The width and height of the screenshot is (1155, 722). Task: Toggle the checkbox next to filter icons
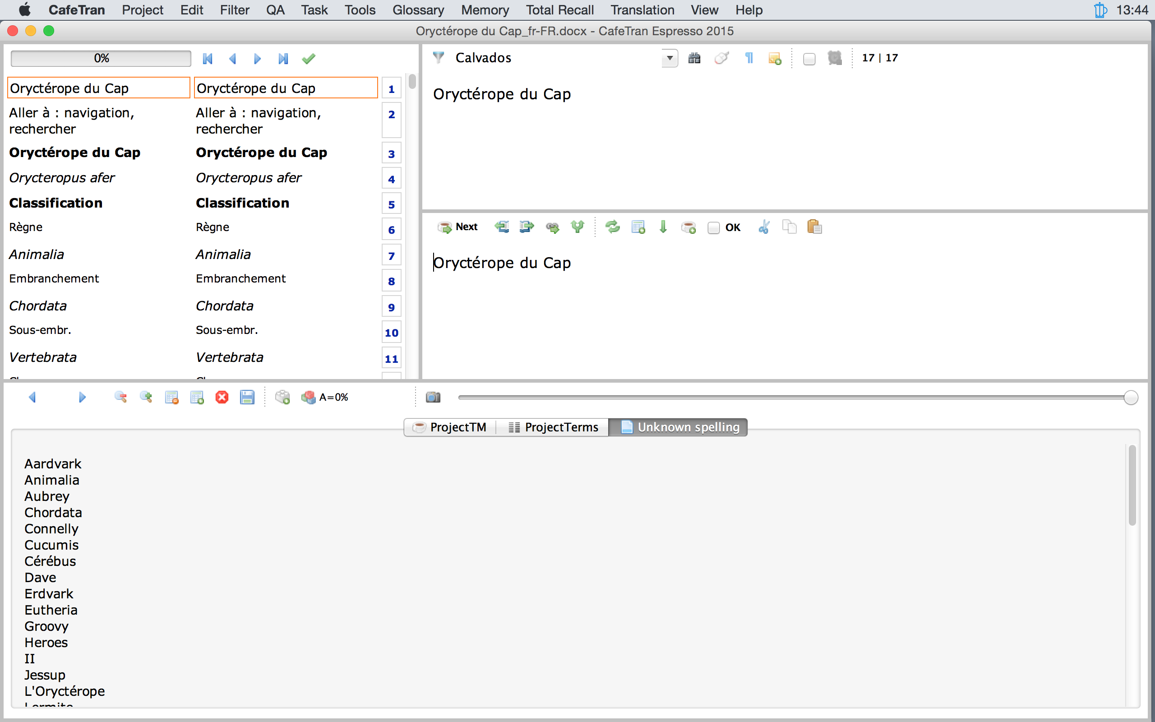tap(809, 59)
